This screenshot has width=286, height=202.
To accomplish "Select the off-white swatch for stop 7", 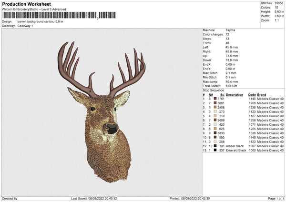I will (x=215, y=124).
